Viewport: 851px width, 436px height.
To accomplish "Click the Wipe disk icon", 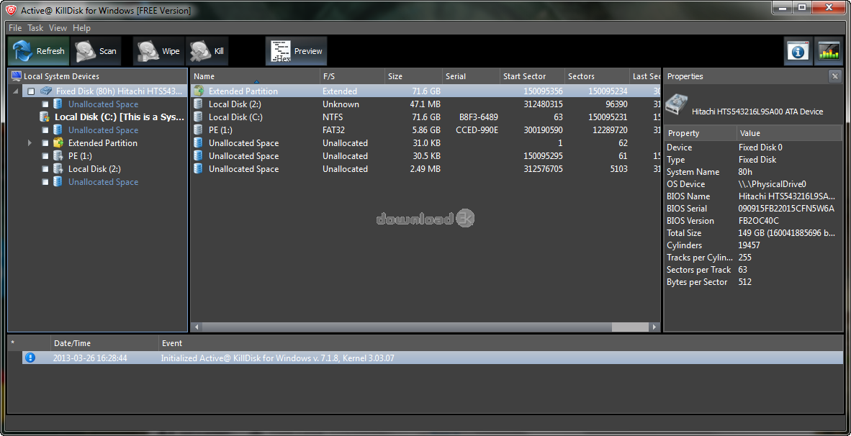I will [148, 51].
